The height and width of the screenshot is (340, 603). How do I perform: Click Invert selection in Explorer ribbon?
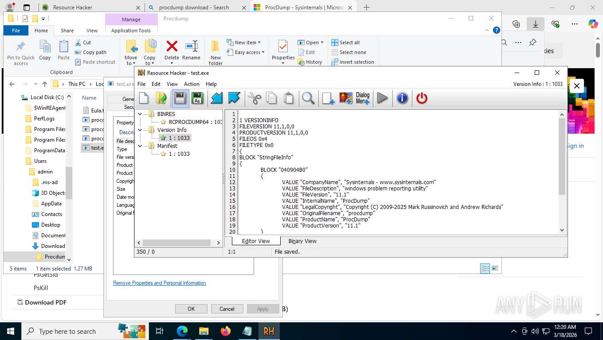pyautogui.click(x=352, y=62)
